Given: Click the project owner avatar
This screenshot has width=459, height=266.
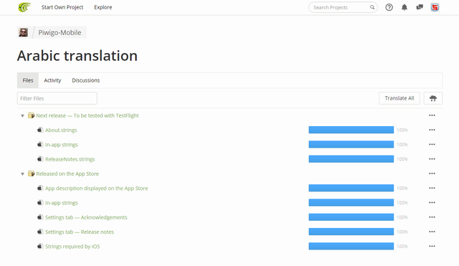Looking at the screenshot, I should click(24, 32).
